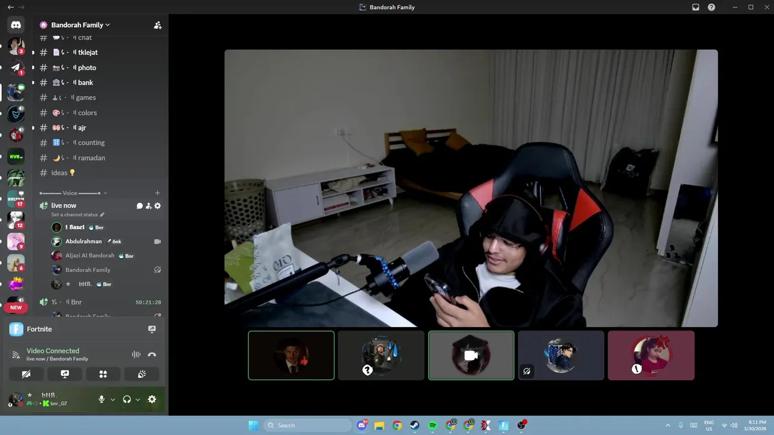This screenshot has height=435, width=774.
Task: Click Set a channel status
Action: tap(74, 214)
